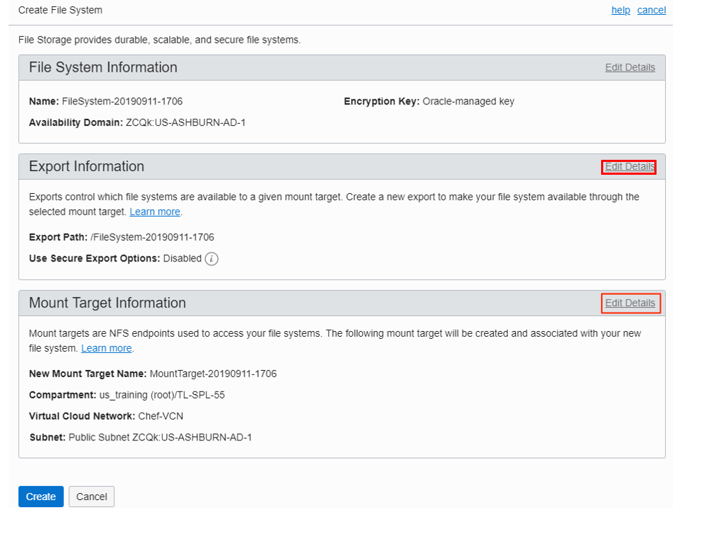
Task: Edit details of File System Information
Action: pos(630,67)
